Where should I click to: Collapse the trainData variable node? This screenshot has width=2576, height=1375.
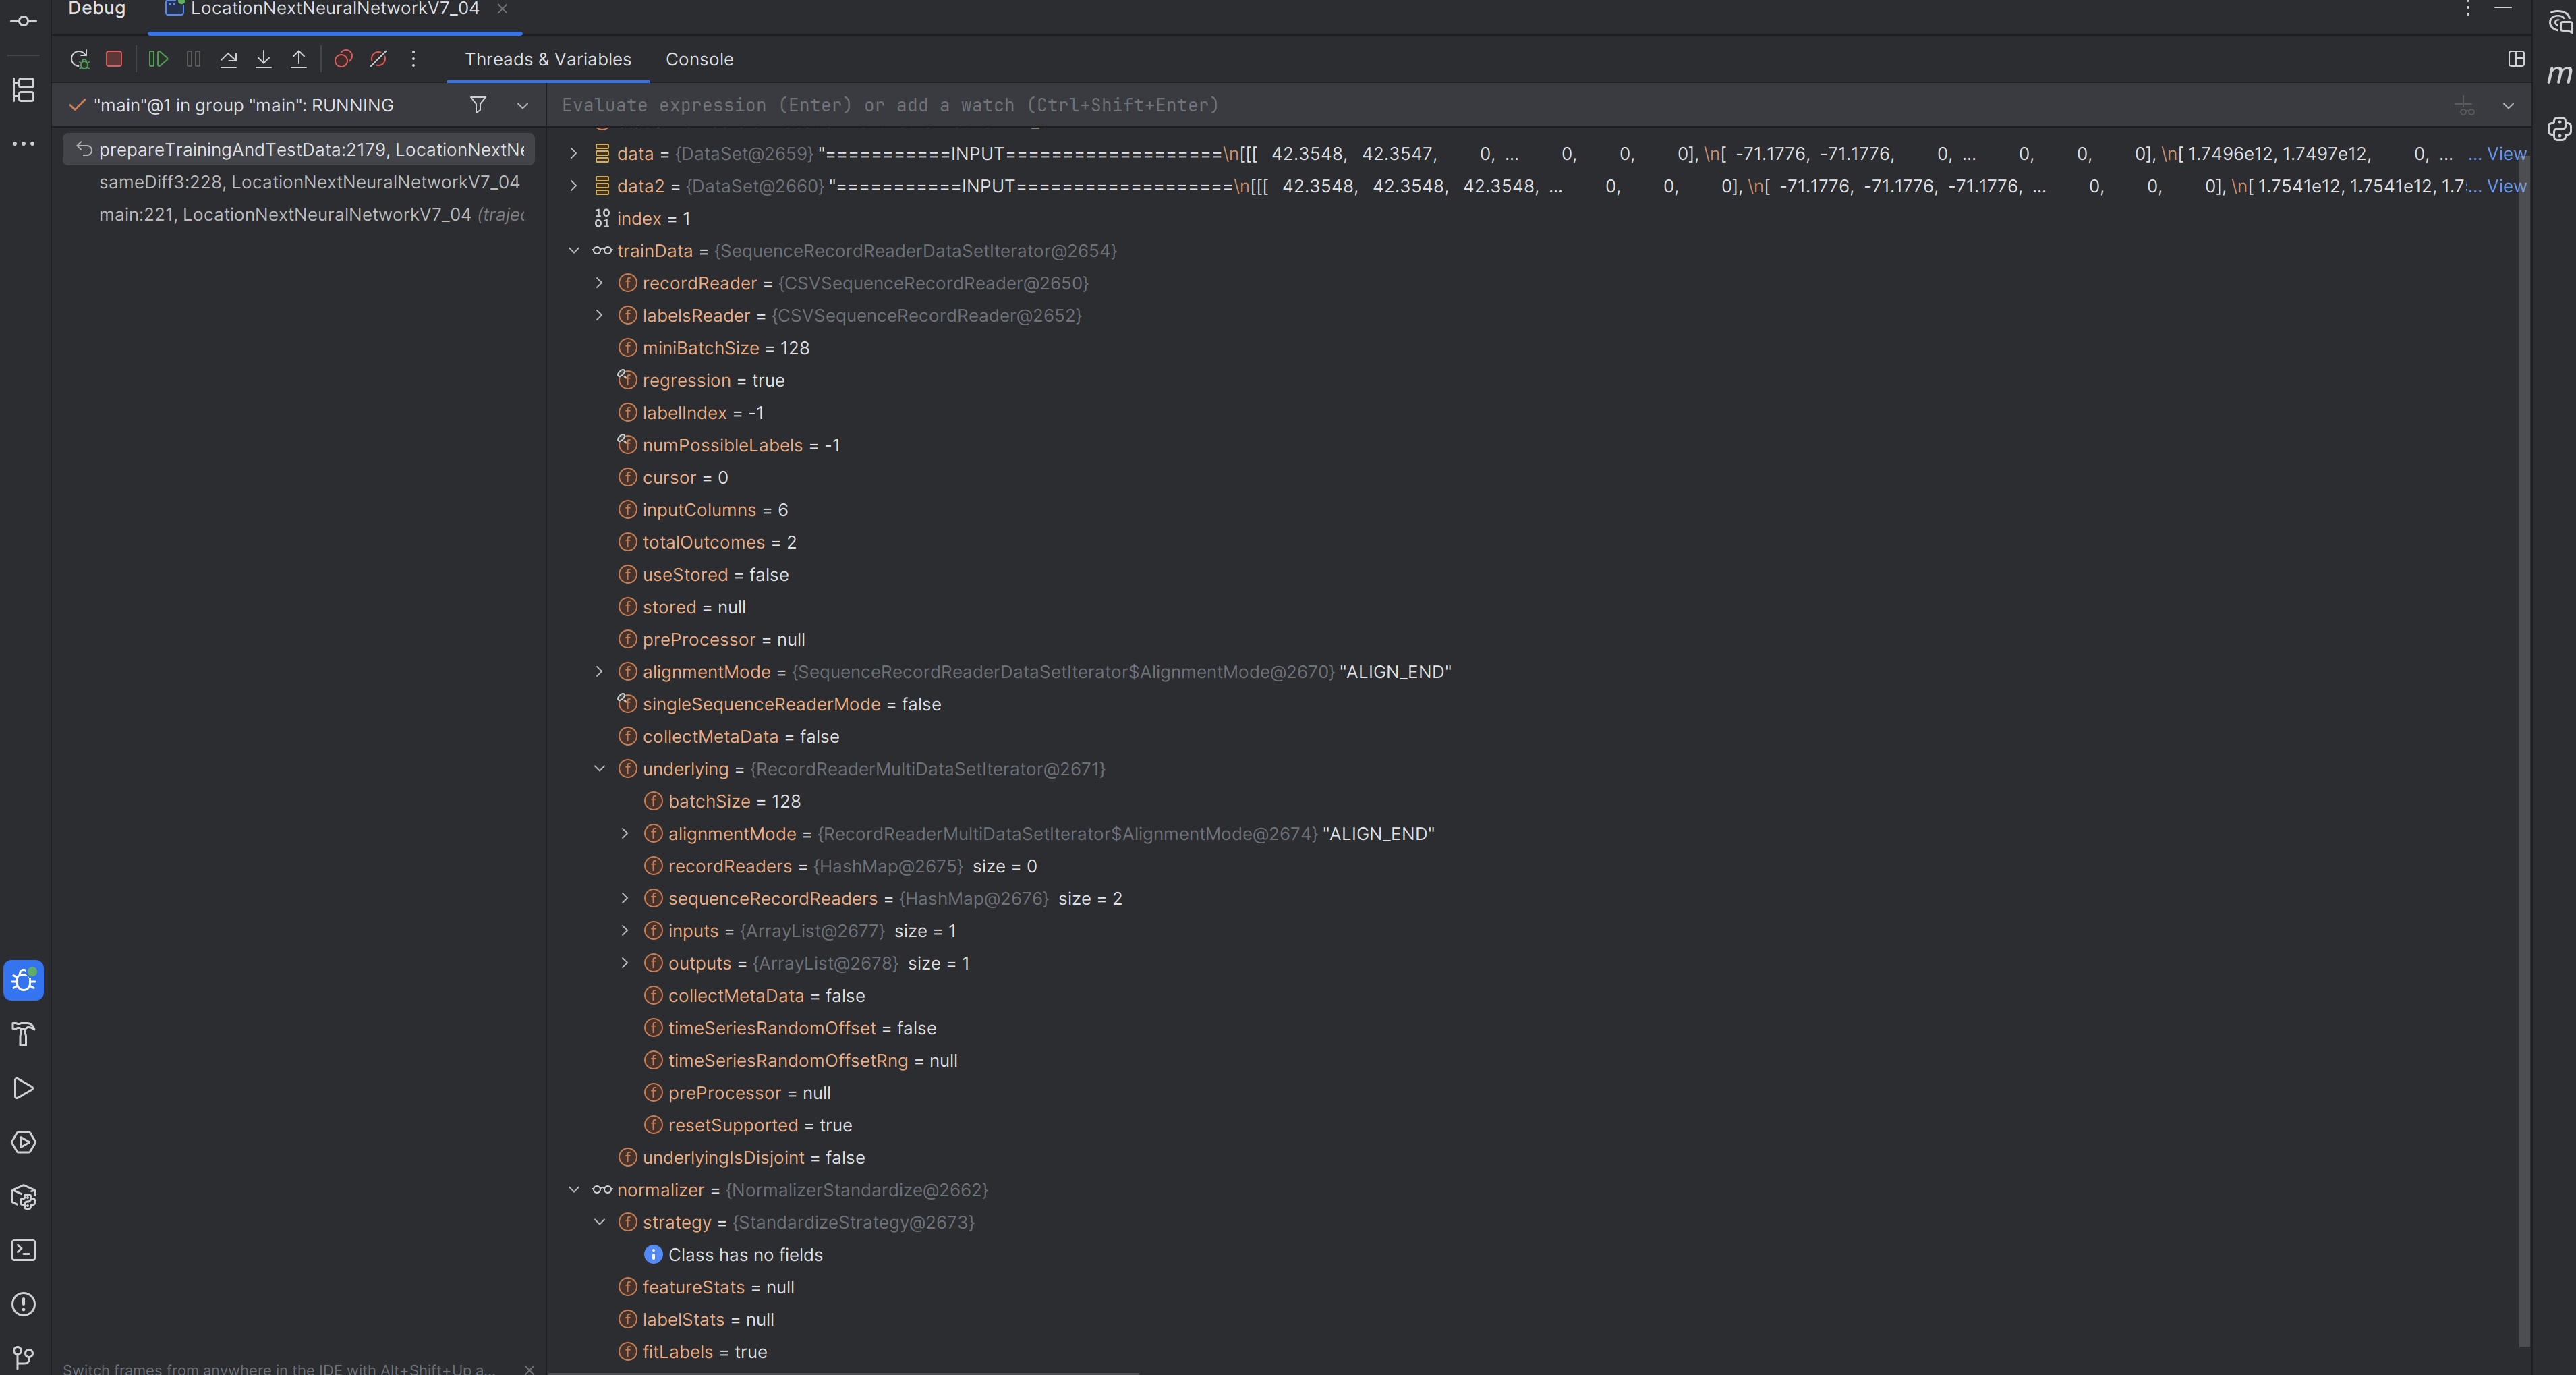574,251
